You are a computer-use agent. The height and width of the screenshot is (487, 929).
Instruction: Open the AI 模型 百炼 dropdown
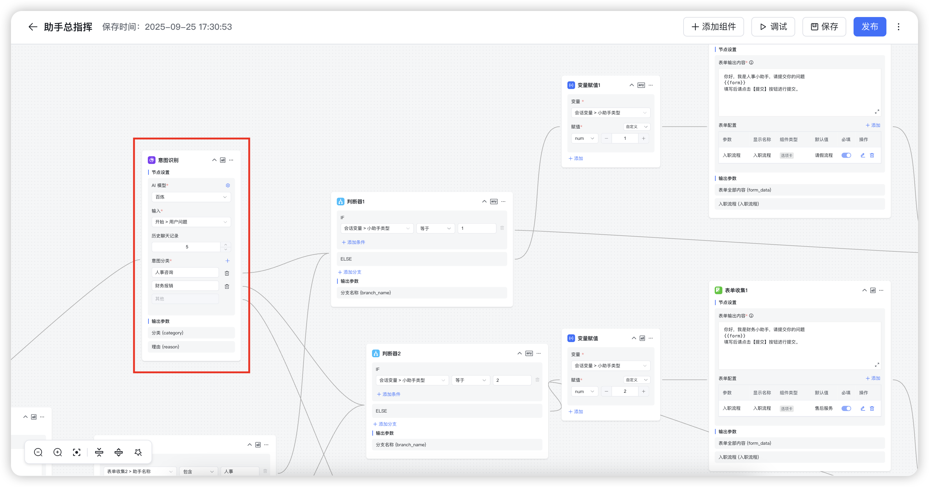(x=191, y=197)
